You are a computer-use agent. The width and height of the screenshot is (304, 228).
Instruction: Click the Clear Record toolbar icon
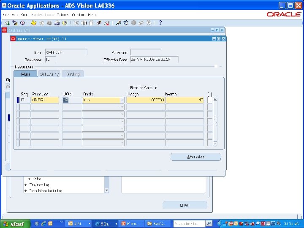tap(99, 23)
